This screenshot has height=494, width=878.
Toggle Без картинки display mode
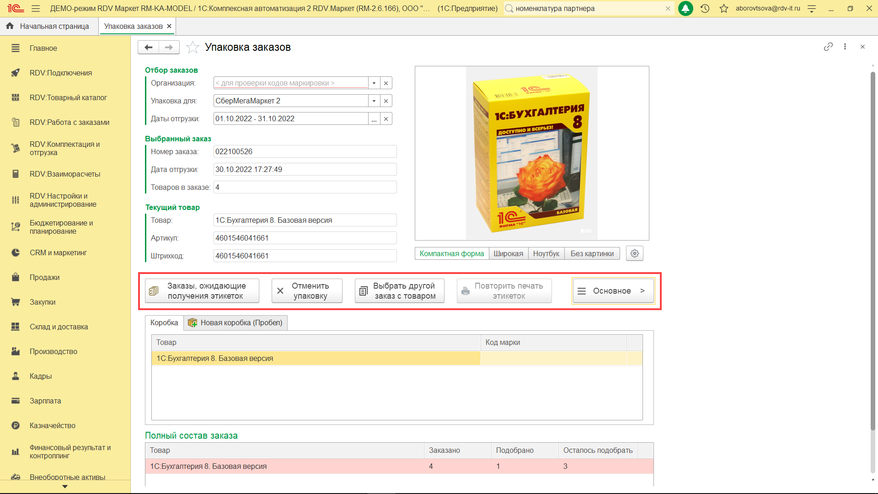coord(592,253)
